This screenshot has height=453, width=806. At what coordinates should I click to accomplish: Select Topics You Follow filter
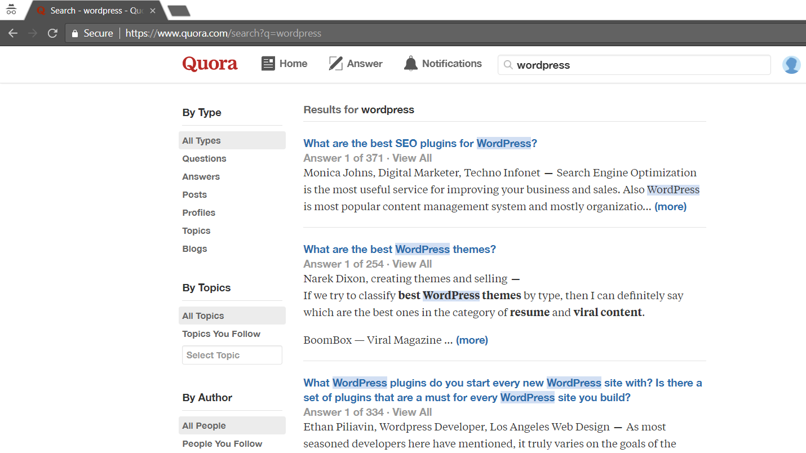pyautogui.click(x=221, y=334)
